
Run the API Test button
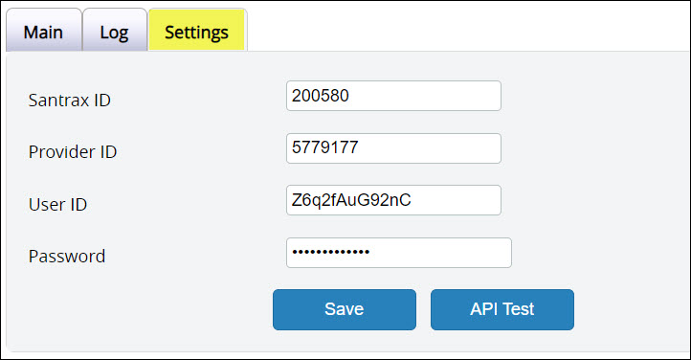pos(502,309)
